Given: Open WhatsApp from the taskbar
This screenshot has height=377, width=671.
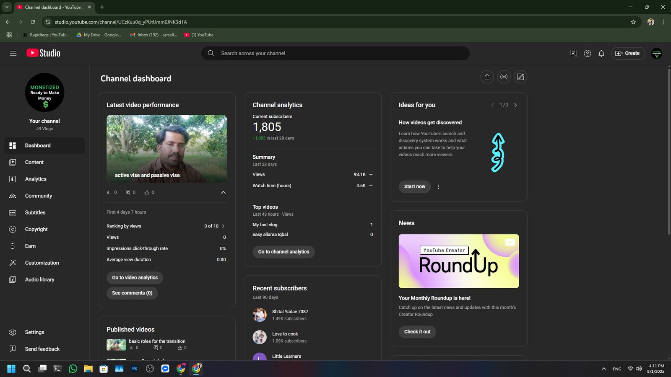Looking at the screenshot, I should pyautogui.click(x=73, y=369).
